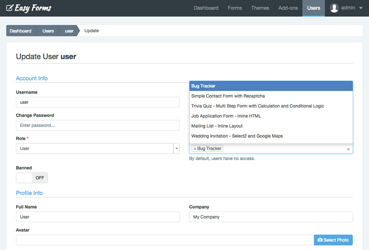The height and width of the screenshot is (250, 369).
Task: Expand the admin user menu arrow
Action: [x=361, y=8]
